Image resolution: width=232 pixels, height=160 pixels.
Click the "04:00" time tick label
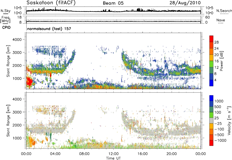coord(55,154)
